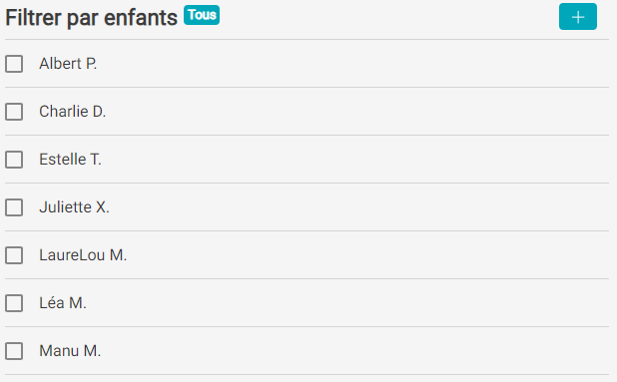Check the Manu M. checkbox

coord(14,351)
